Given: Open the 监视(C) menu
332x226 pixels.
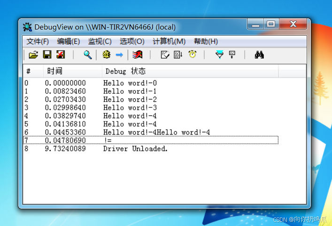Looking at the screenshot, I should (x=100, y=41).
